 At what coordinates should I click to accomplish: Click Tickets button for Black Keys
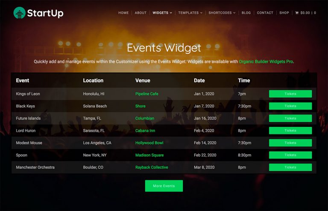tap(290, 106)
